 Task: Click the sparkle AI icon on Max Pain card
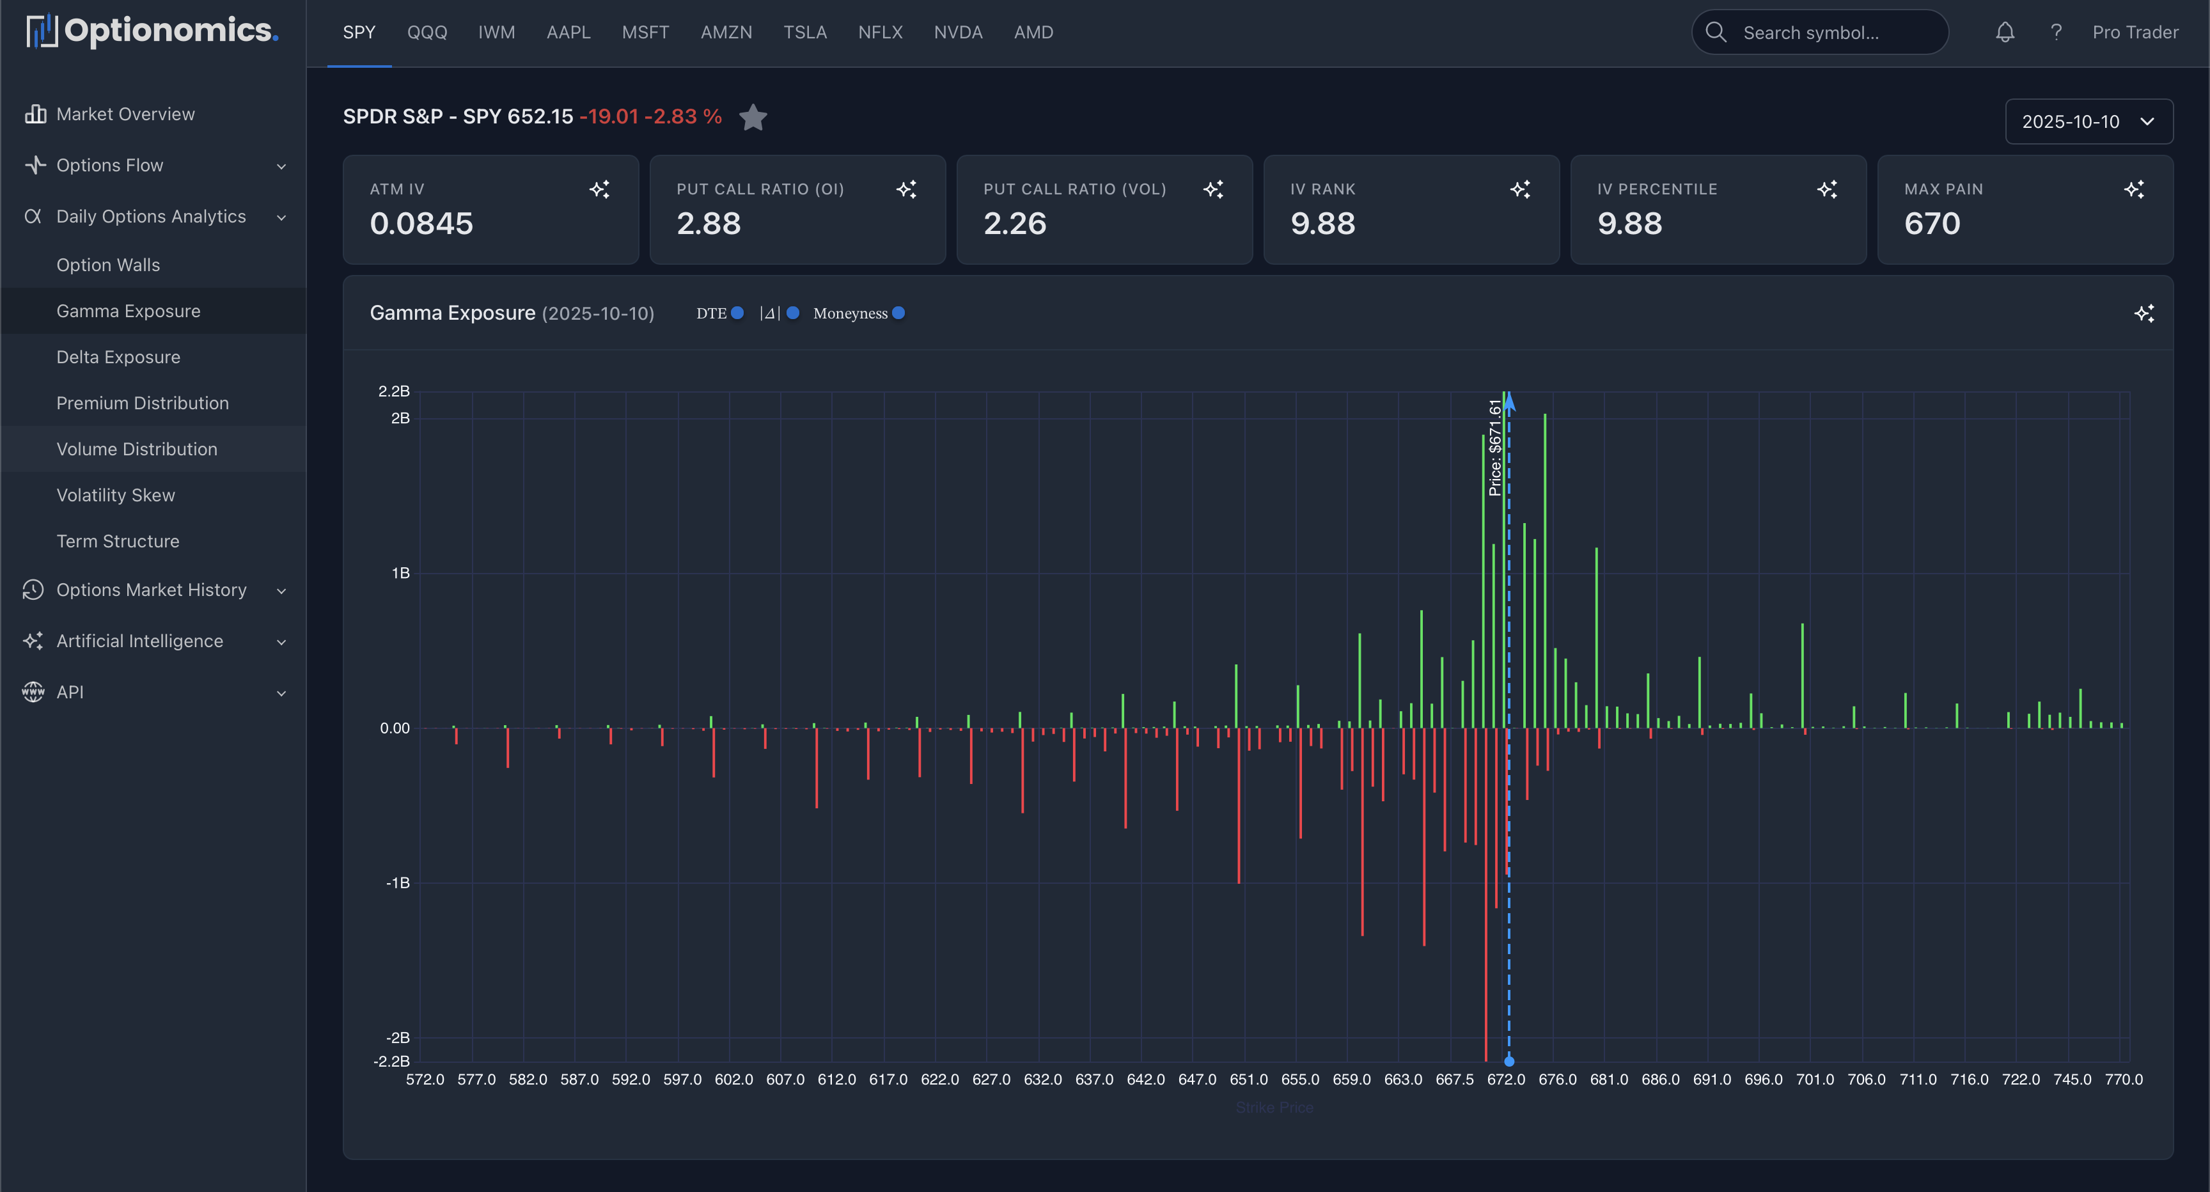coord(2135,189)
